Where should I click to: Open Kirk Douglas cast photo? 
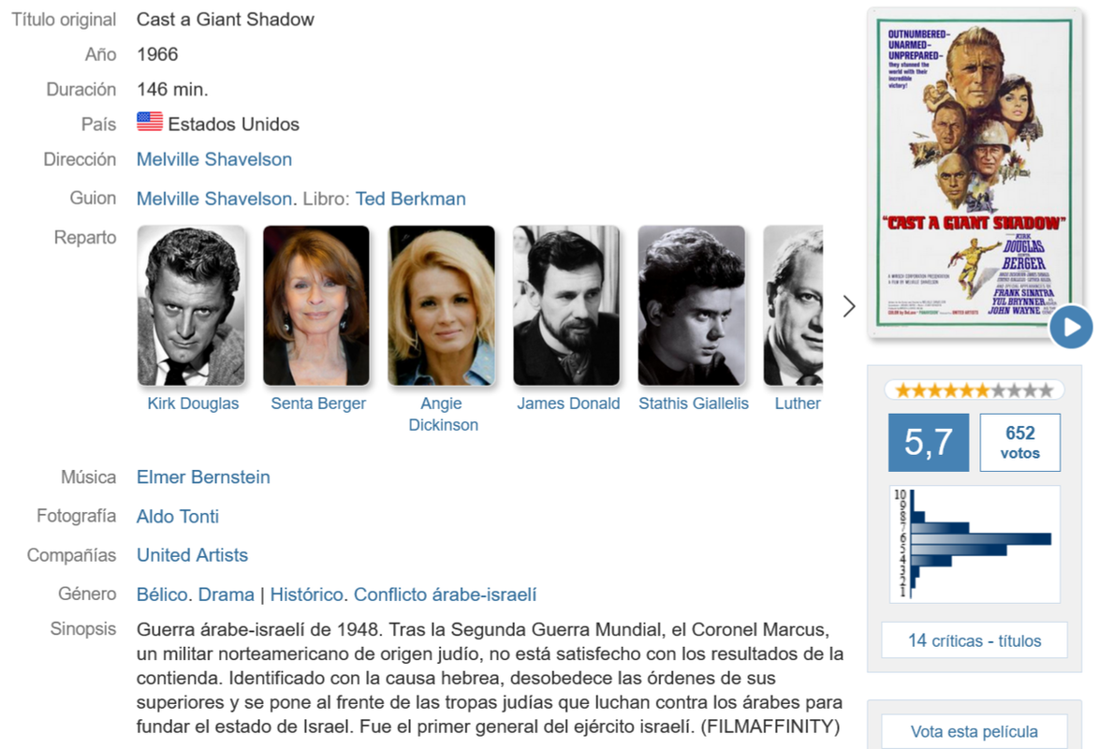tap(191, 306)
